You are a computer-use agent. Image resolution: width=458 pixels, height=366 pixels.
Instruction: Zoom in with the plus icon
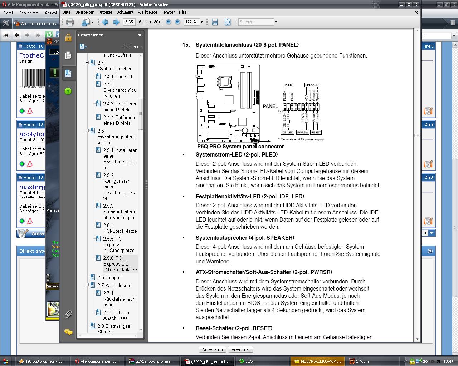click(177, 22)
